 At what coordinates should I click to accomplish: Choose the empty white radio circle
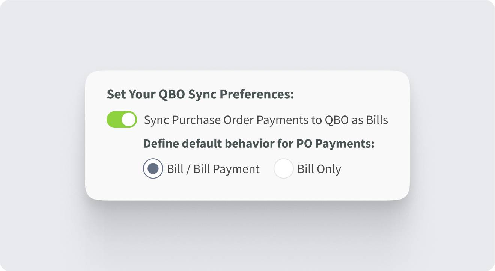[x=283, y=168]
